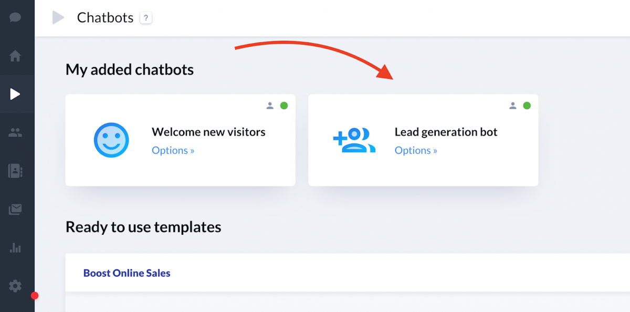The height and width of the screenshot is (312, 630).
Task: Open the email envelope icon in sidebar
Action: pyautogui.click(x=15, y=210)
